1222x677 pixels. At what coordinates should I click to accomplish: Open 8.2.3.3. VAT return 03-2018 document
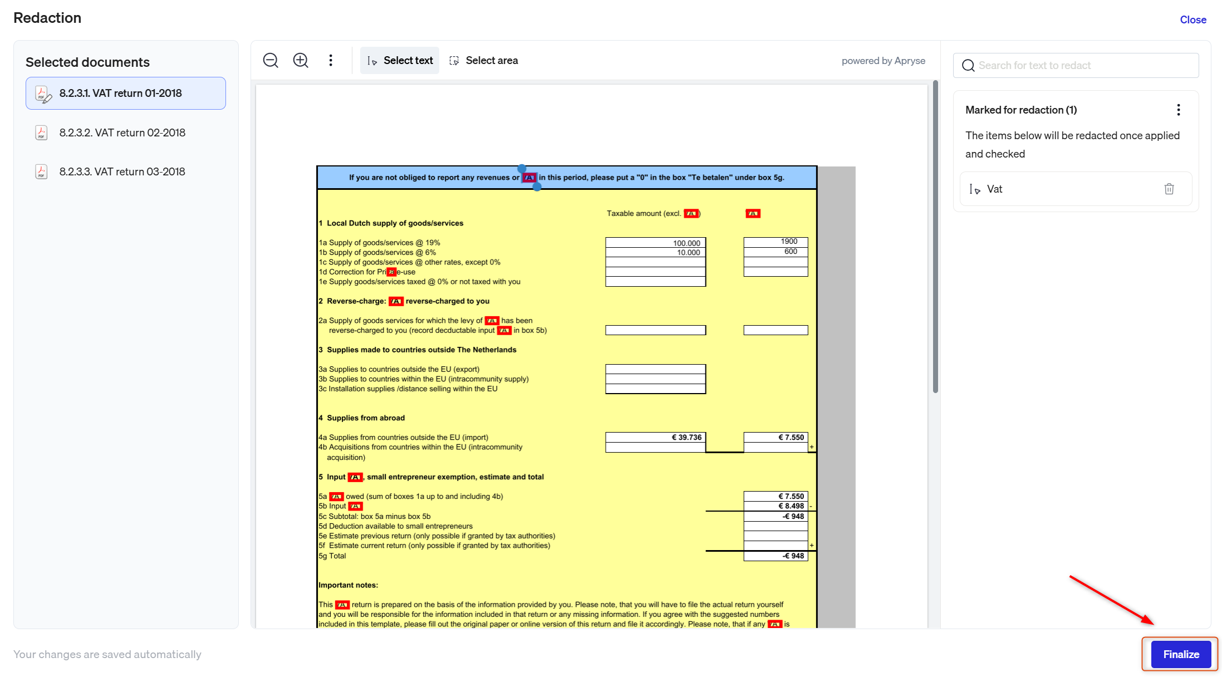(x=126, y=171)
